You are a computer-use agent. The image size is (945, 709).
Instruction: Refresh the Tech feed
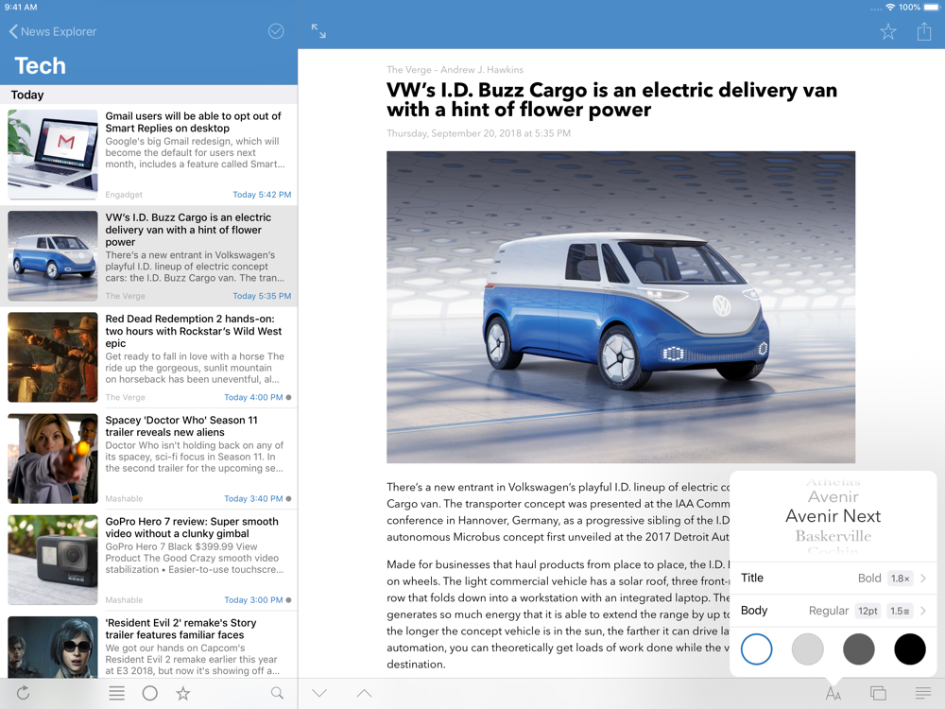click(x=23, y=693)
